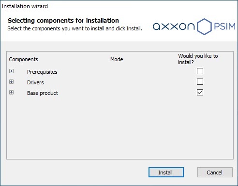238x186 pixels.
Task: Expand the Drivers tree node
Action: (x=11, y=81)
